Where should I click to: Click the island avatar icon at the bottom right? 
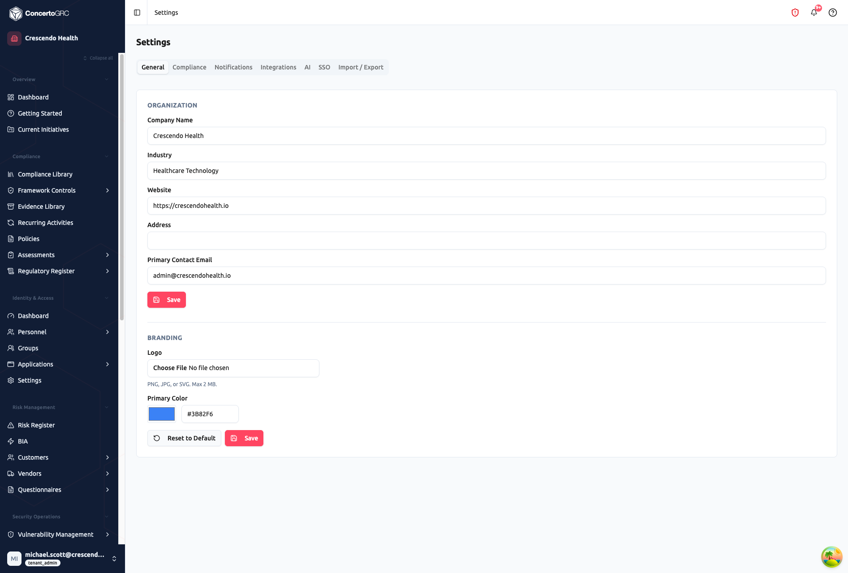[x=832, y=557]
